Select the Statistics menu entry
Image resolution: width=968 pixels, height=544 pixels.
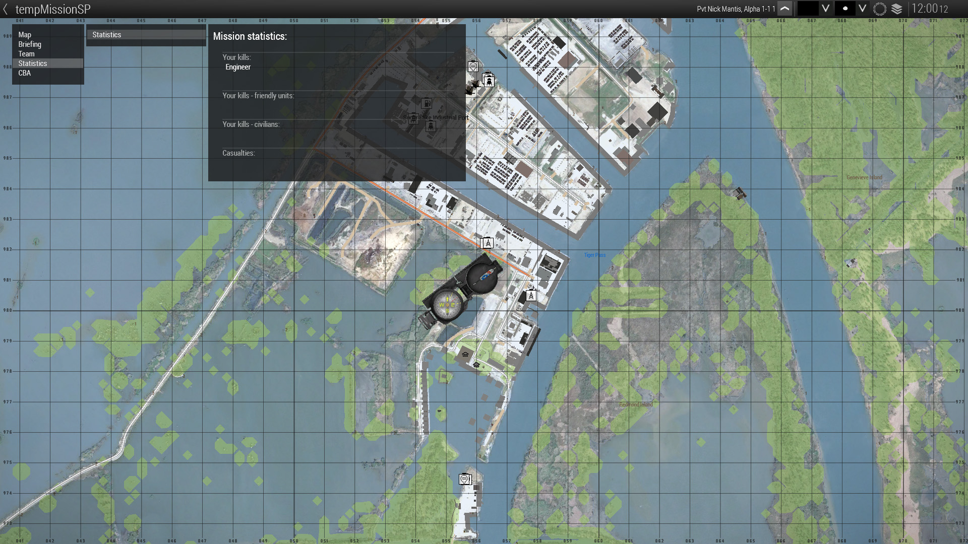(48, 63)
